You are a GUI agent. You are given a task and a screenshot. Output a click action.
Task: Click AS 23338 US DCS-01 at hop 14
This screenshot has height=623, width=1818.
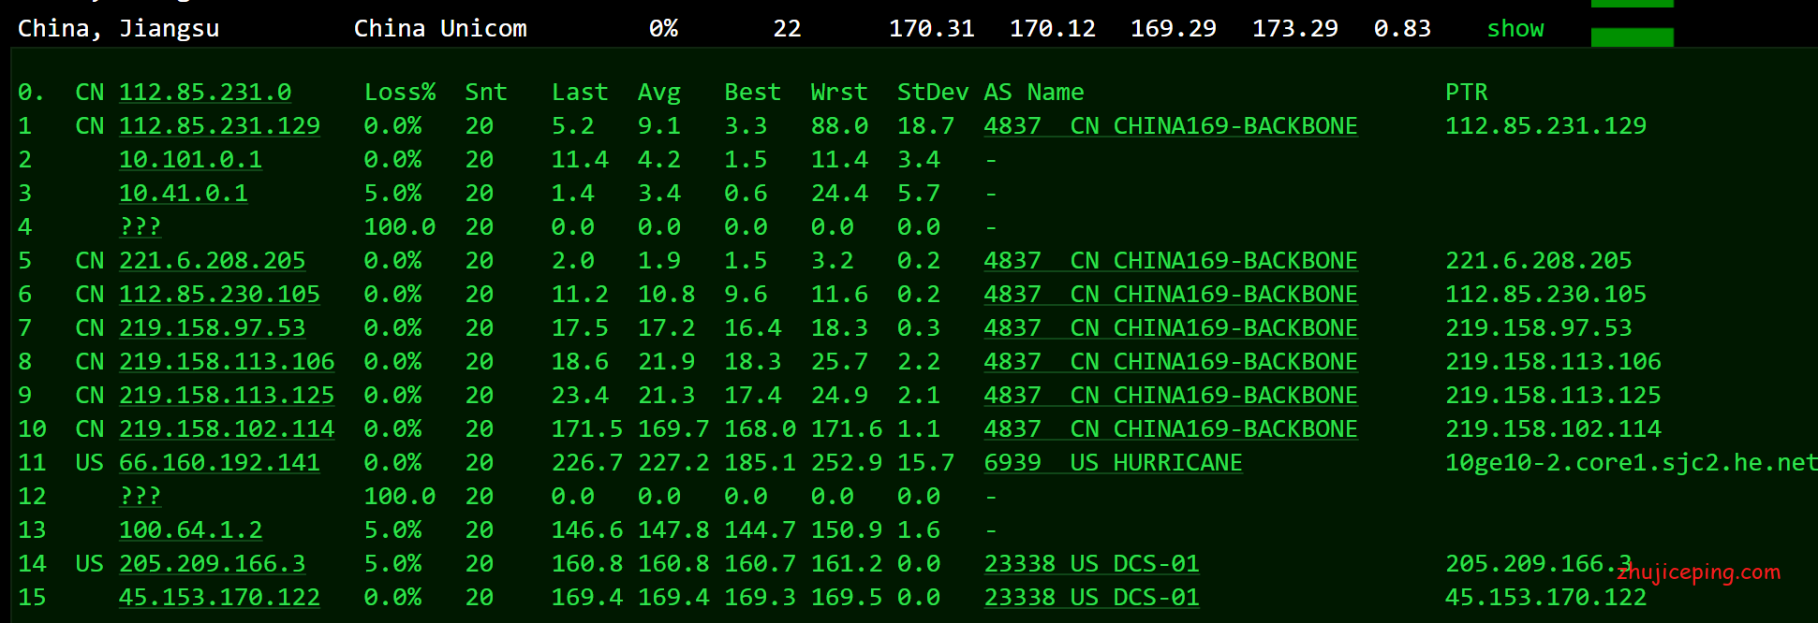pyautogui.click(x=1091, y=564)
